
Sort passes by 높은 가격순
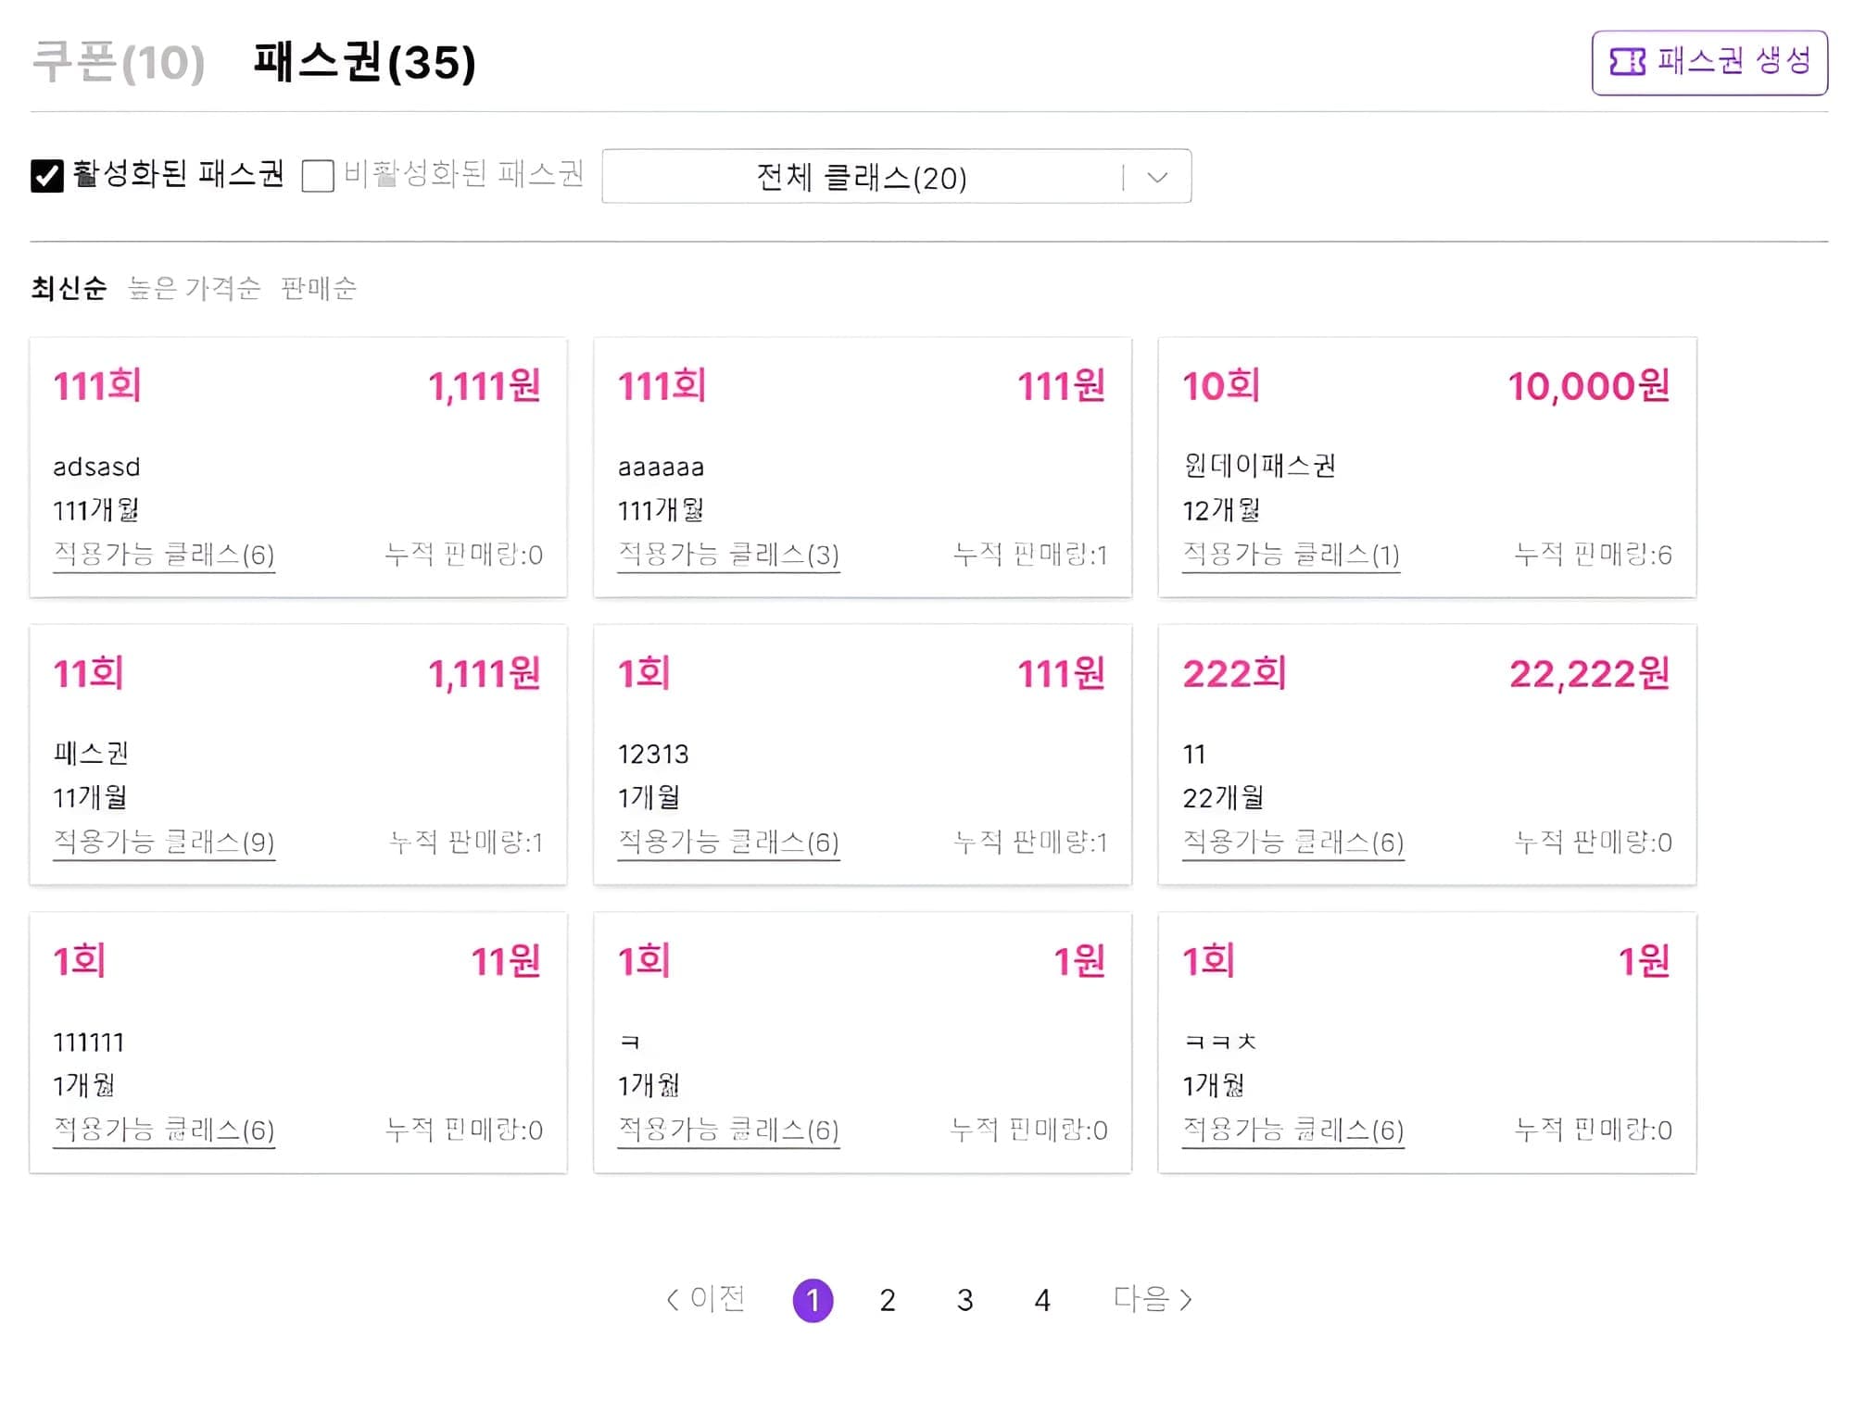[x=192, y=290]
